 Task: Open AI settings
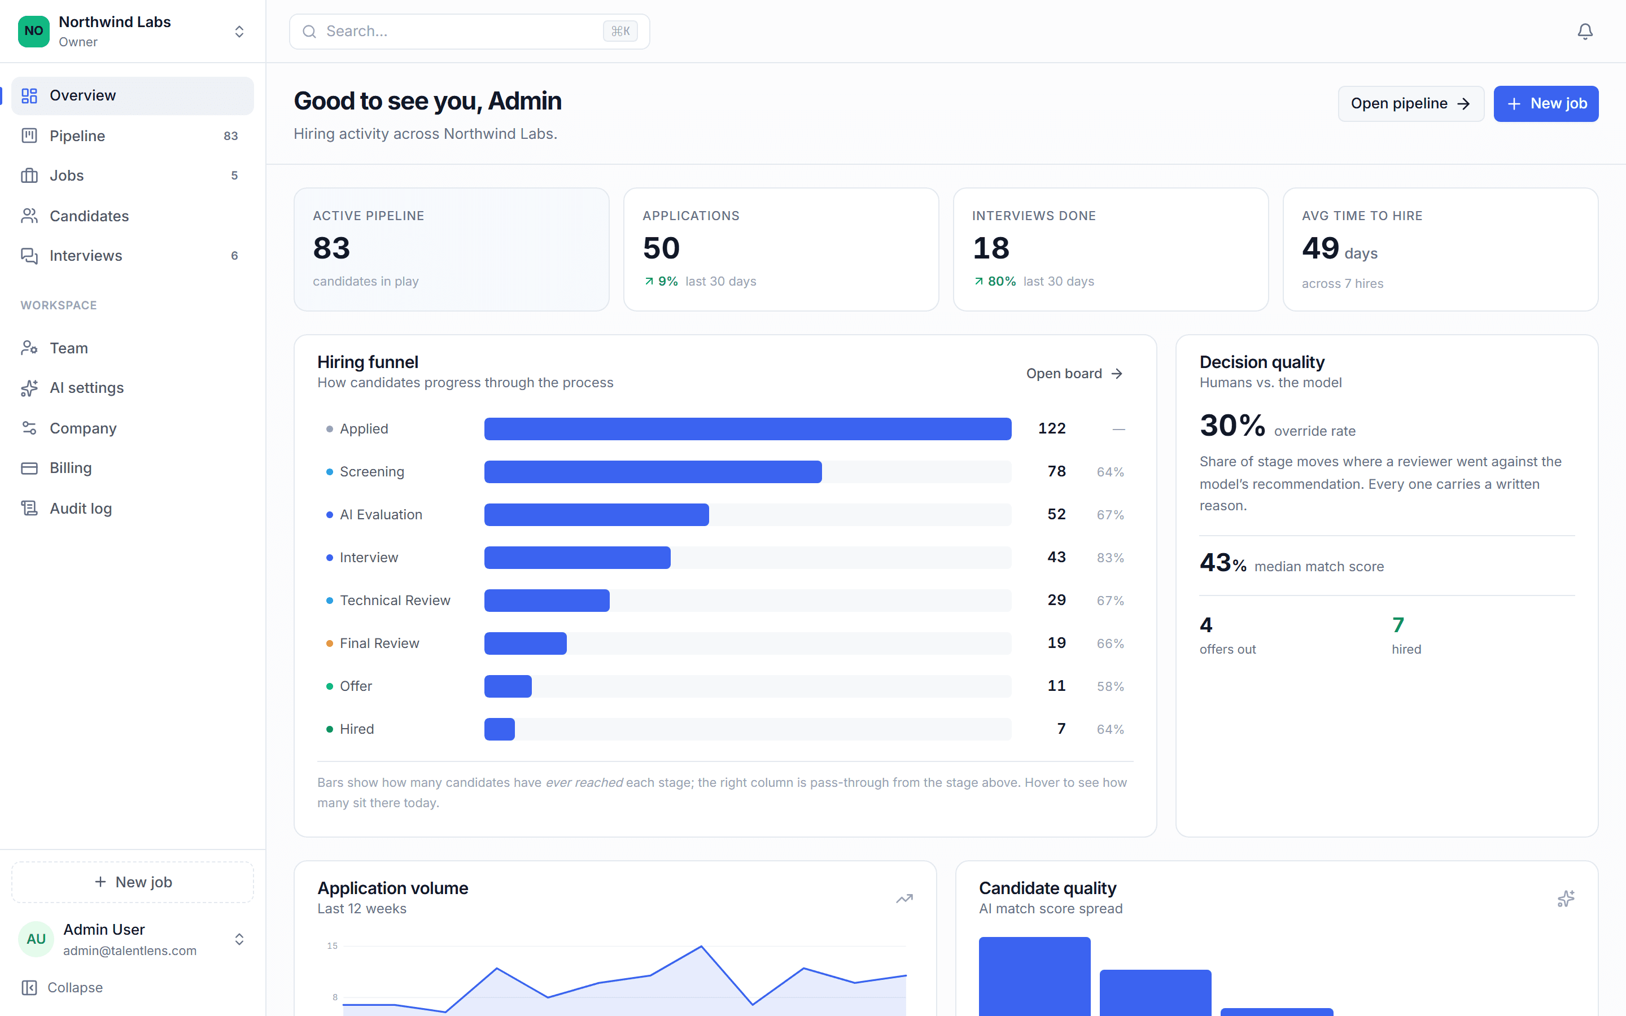tap(132, 388)
